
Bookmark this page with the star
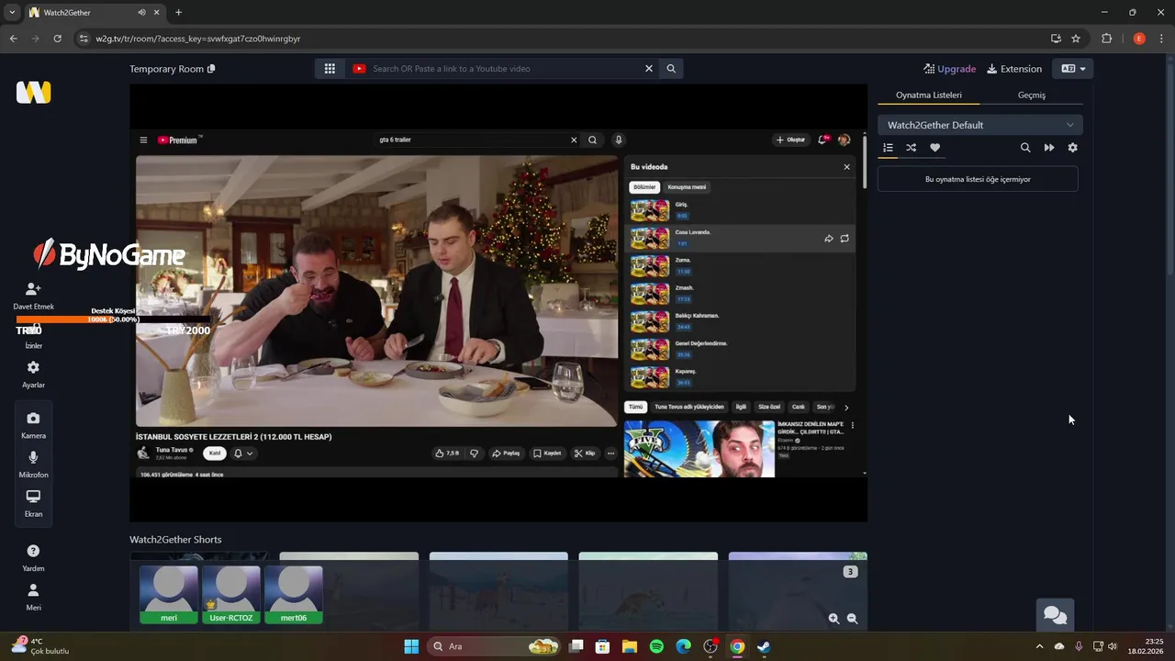[x=1076, y=39]
